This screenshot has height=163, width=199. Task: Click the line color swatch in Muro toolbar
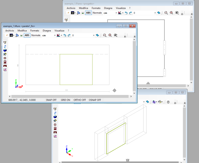(x=11, y=35)
